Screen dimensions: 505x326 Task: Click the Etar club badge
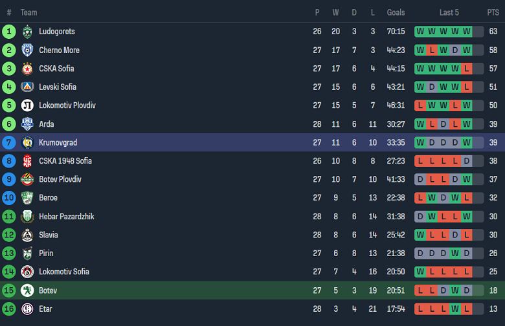pyautogui.click(x=27, y=309)
